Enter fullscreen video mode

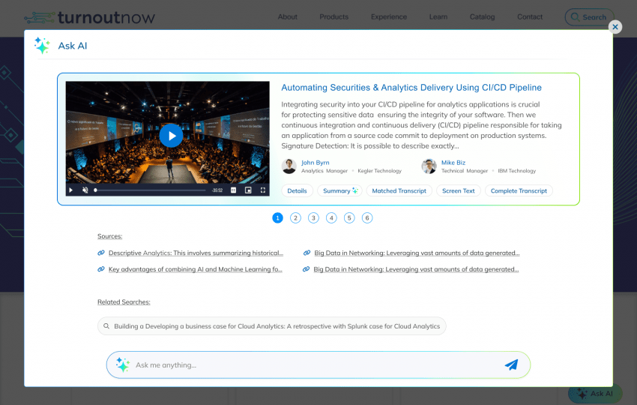click(x=263, y=190)
